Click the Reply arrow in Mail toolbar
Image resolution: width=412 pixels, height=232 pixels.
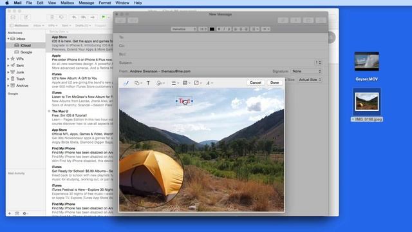pyautogui.click(x=74, y=17)
